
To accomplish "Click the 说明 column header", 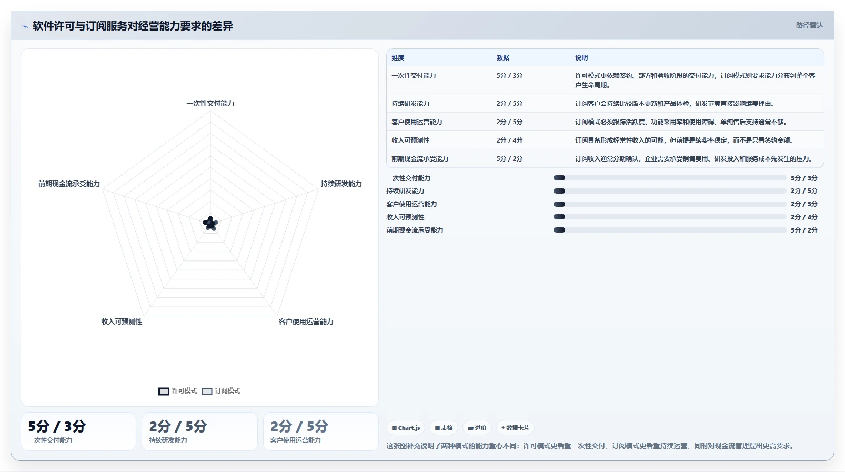I will pyautogui.click(x=581, y=58).
